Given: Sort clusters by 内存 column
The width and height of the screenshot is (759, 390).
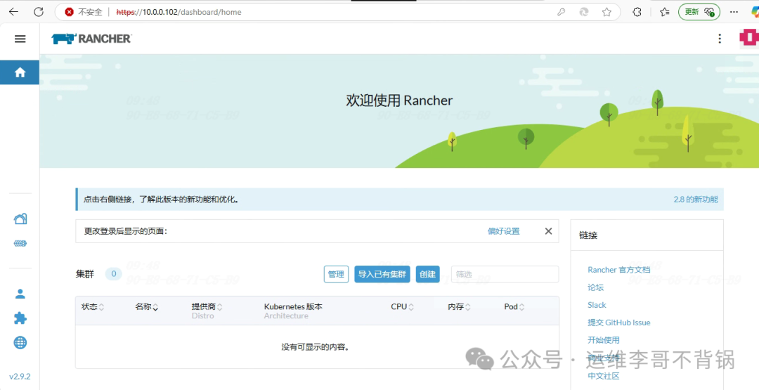Looking at the screenshot, I should coord(460,307).
